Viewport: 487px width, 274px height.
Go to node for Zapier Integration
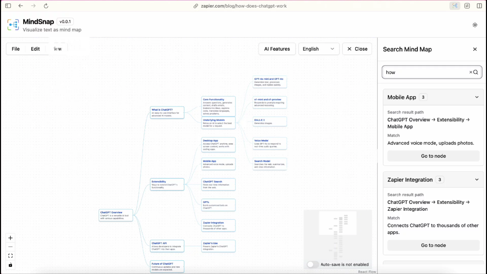pos(433,245)
